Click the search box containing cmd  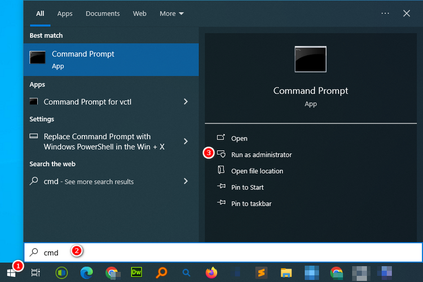coord(223,252)
